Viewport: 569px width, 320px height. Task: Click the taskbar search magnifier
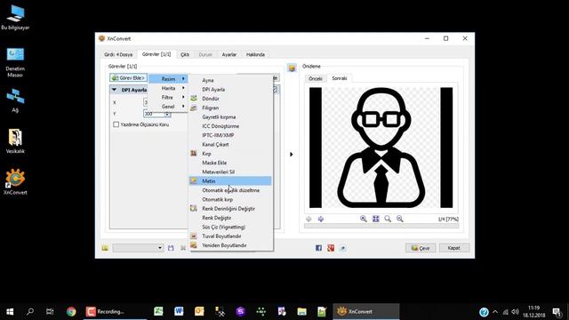click(30, 311)
